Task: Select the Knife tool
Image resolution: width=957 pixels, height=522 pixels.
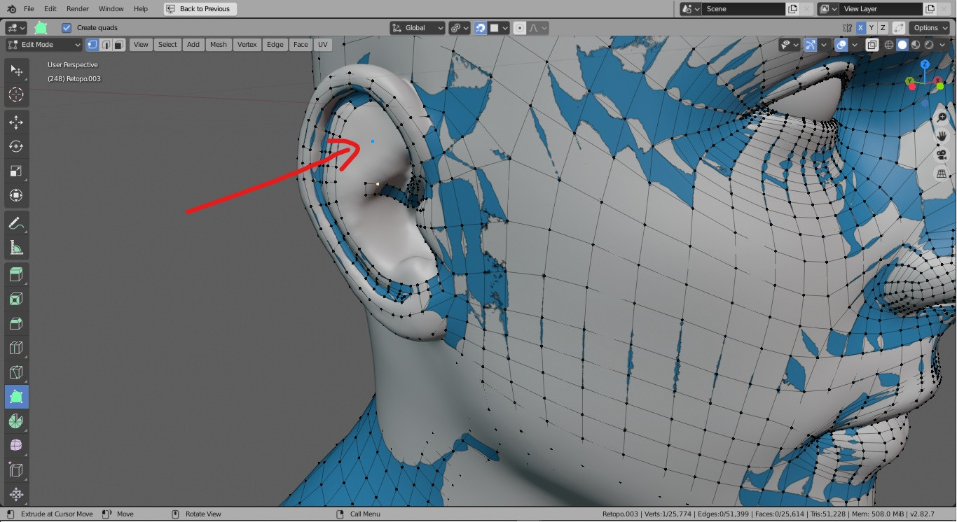Action: (x=17, y=372)
